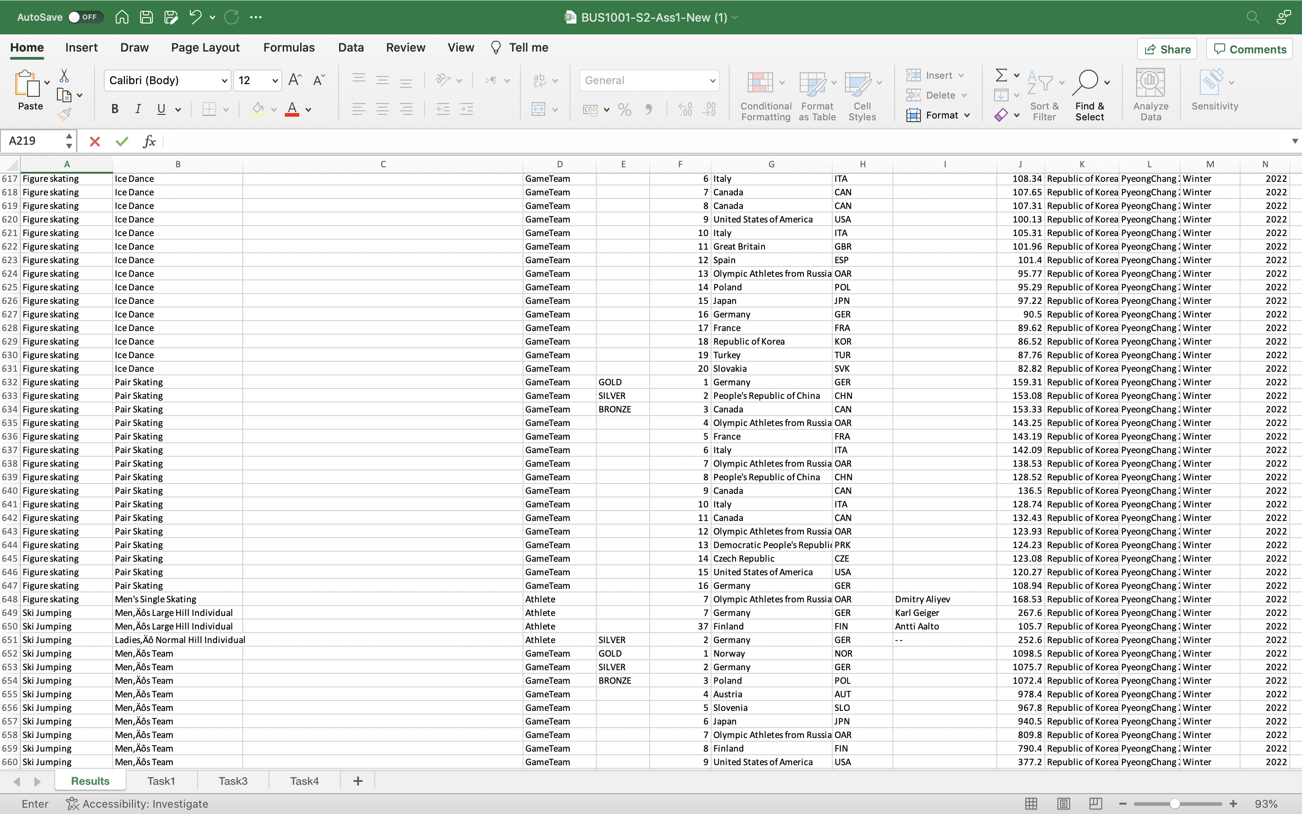The width and height of the screenshot is (1302, 814).
Task: Open the Analyze Data pane
Action: click(1151, 93)
